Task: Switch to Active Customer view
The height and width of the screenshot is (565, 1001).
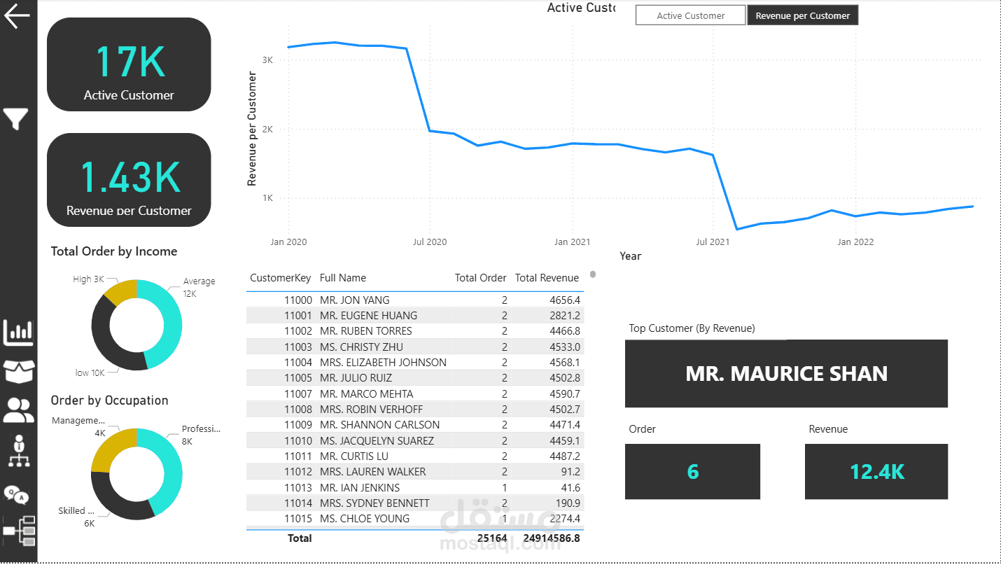Action: click(x=690, y=15)
